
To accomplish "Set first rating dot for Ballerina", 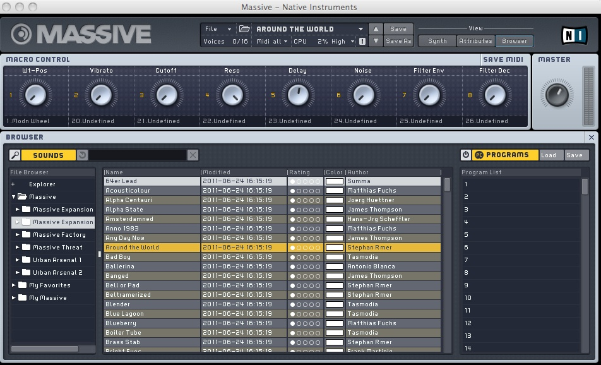I will pyautogui.click(x=292, y=266).
